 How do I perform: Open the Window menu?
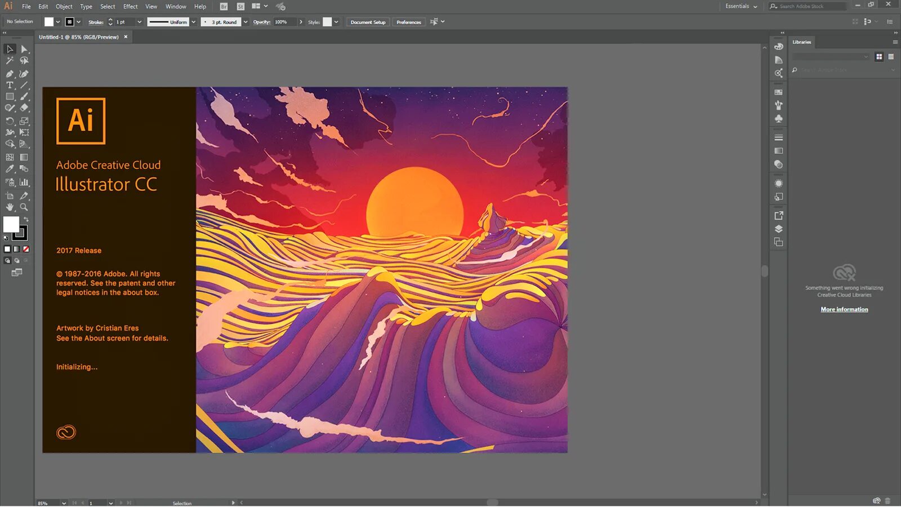(176, 6)
